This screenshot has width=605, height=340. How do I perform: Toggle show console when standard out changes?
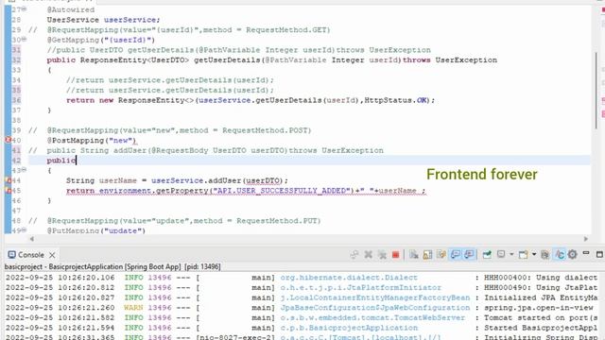tap(456, 254)
